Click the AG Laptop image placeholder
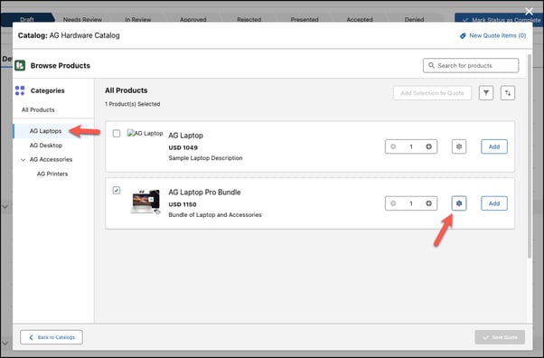Image resolution: width=544 pixels, height=358 pixels. coord(145,133)
